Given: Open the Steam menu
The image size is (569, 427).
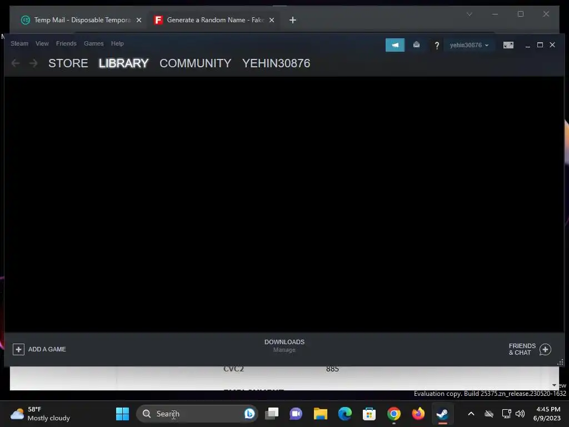Looking at the screenshot, I should pos(19,43).
